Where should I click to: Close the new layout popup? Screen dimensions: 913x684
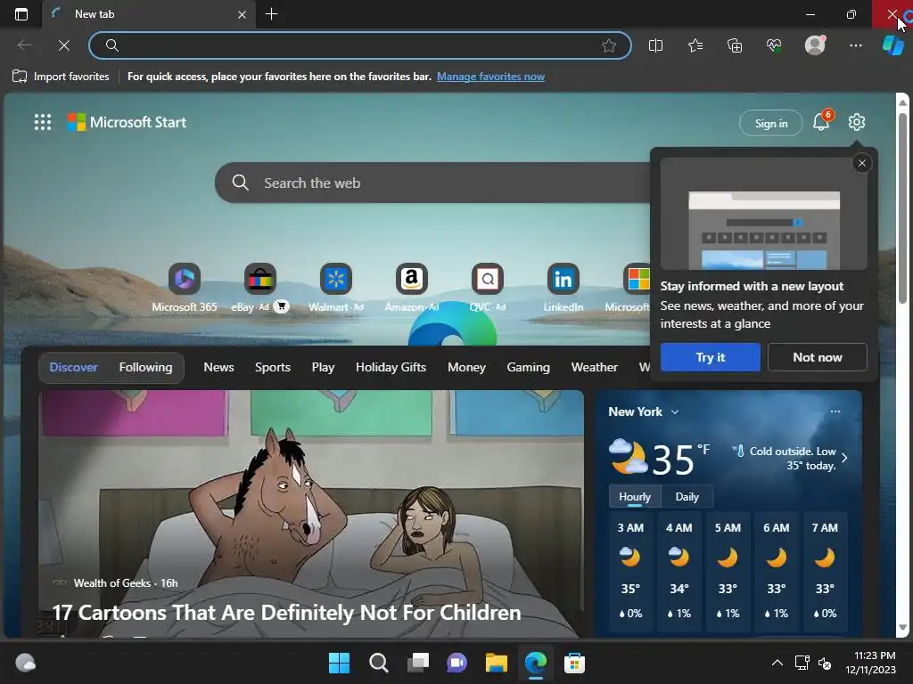[862, 164]
